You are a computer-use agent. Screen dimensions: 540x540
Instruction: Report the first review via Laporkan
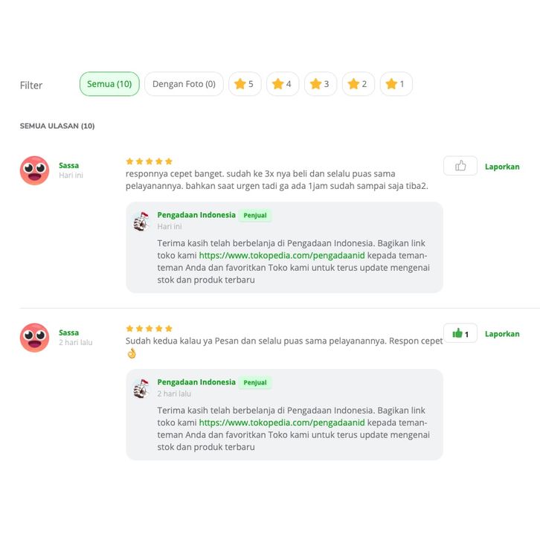[502, 167]
